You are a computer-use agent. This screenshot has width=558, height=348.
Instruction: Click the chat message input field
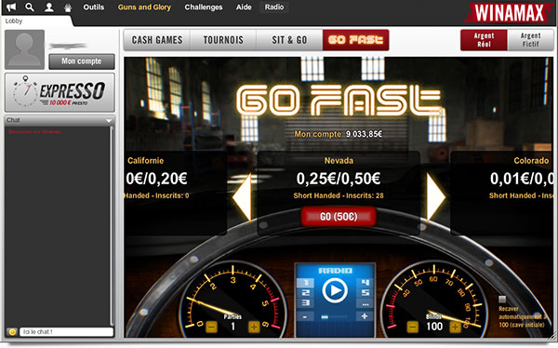[66, 332]
